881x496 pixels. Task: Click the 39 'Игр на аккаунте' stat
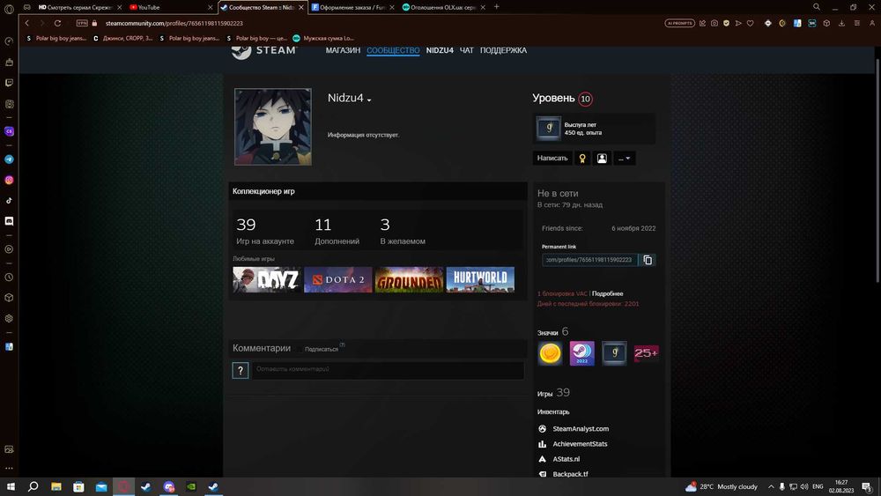[265, 231]
